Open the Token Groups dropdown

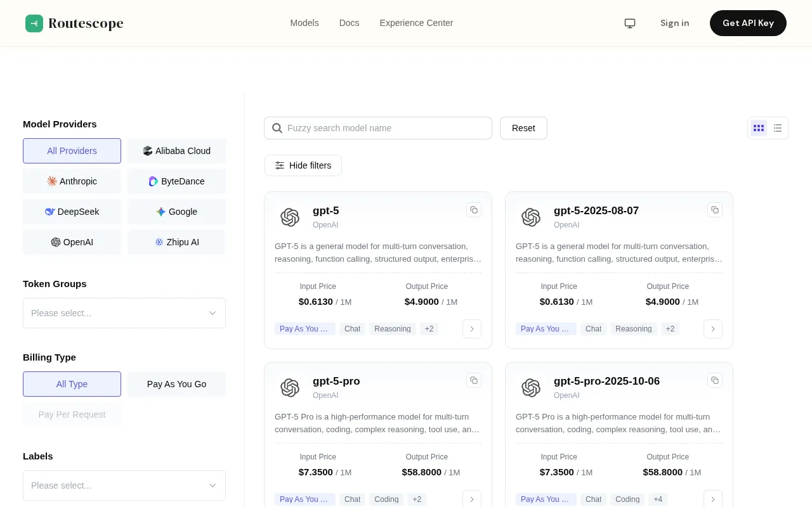[124, 313]
